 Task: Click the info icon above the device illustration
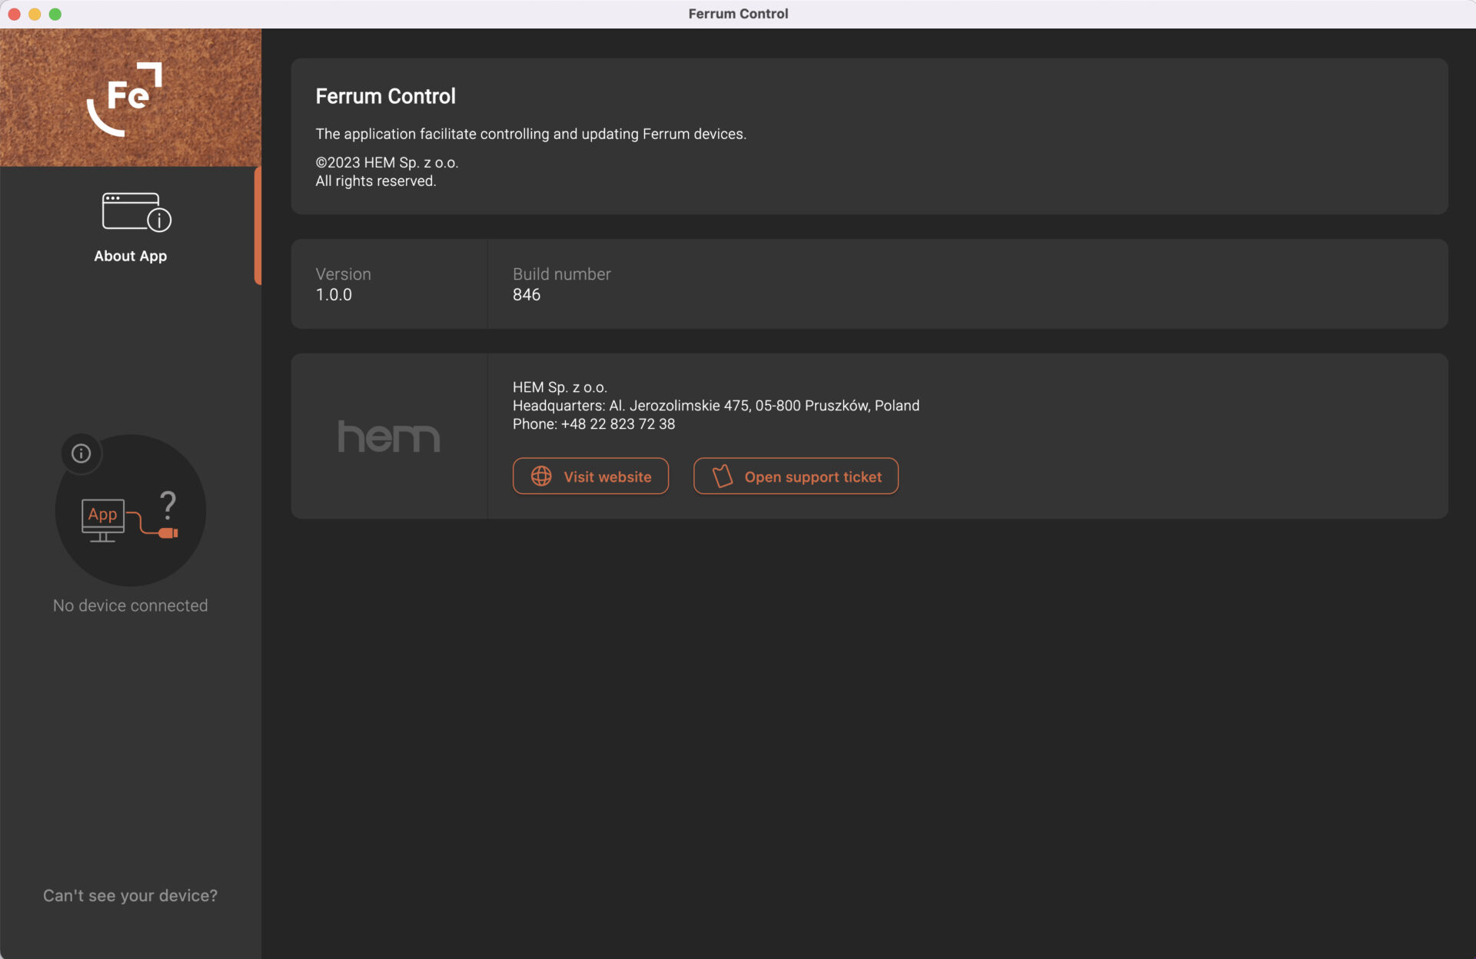click(x=81, y=453)
